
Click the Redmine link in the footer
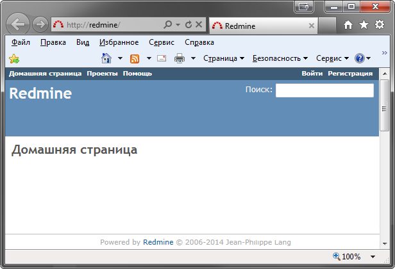pos(158,242)
